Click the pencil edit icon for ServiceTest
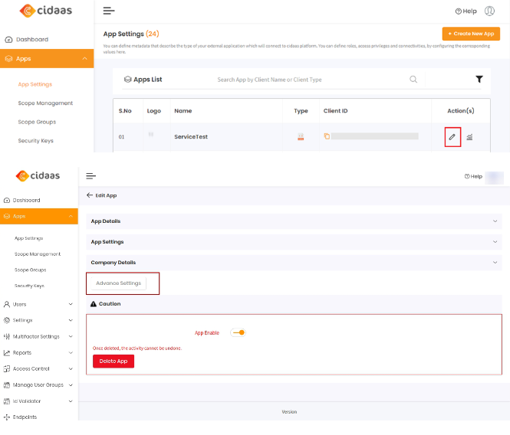Screen dimensions: 510x435 tap(452, 137)
